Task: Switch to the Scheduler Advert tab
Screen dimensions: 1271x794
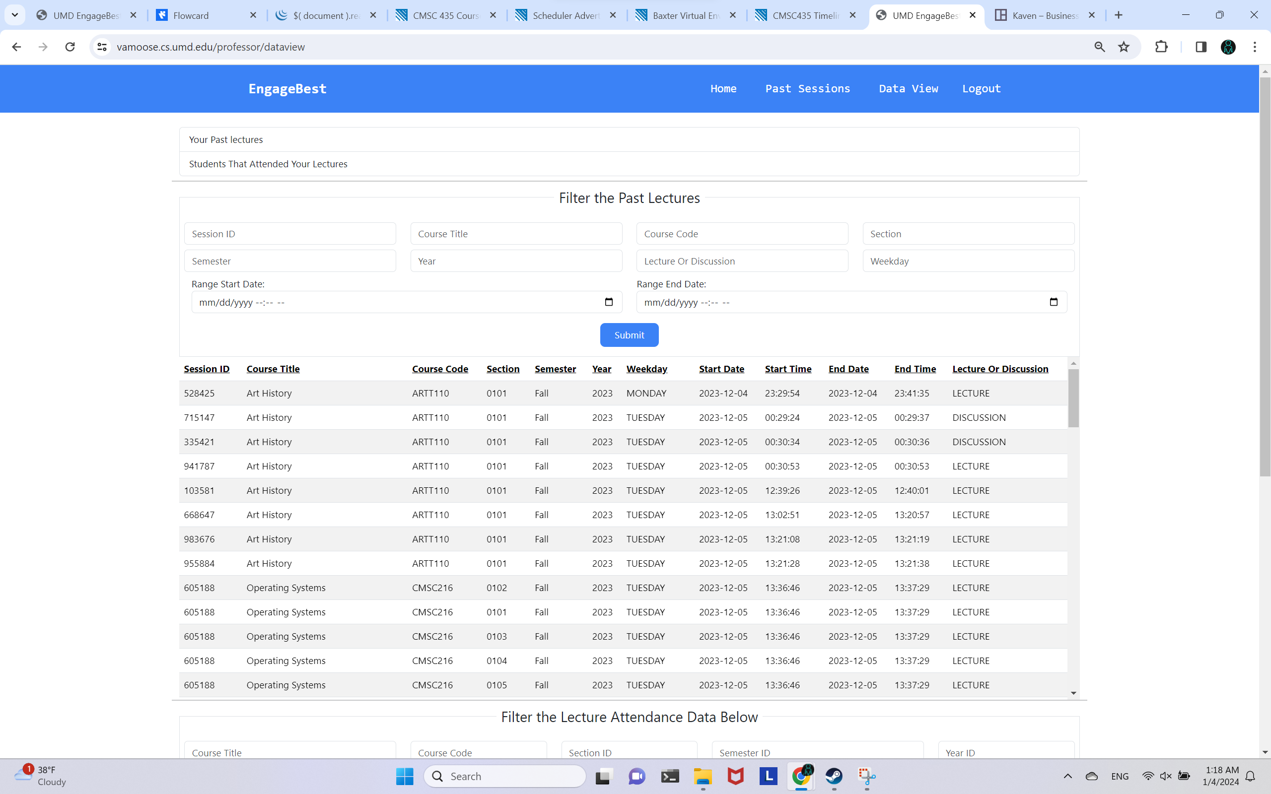Action: pos(565,15)
